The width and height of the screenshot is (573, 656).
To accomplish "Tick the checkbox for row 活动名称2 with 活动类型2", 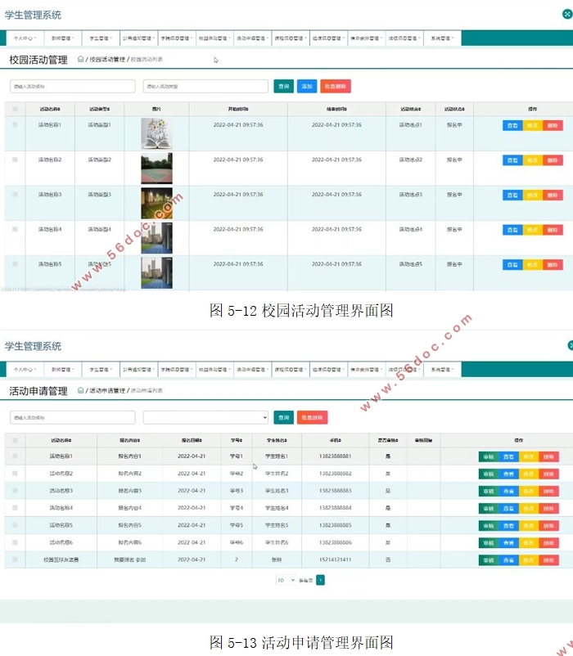I will [15, 160].
